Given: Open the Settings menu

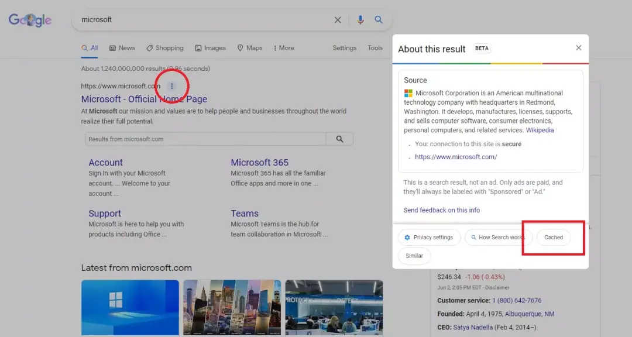Looking at the screenshot, I should (345, 48).
